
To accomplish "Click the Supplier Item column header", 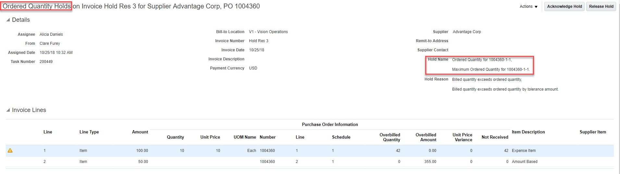I will tap(593, 132).
